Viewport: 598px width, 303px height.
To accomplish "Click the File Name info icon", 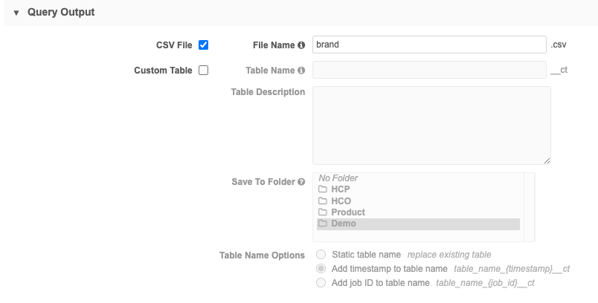I will tap(301, 45).
